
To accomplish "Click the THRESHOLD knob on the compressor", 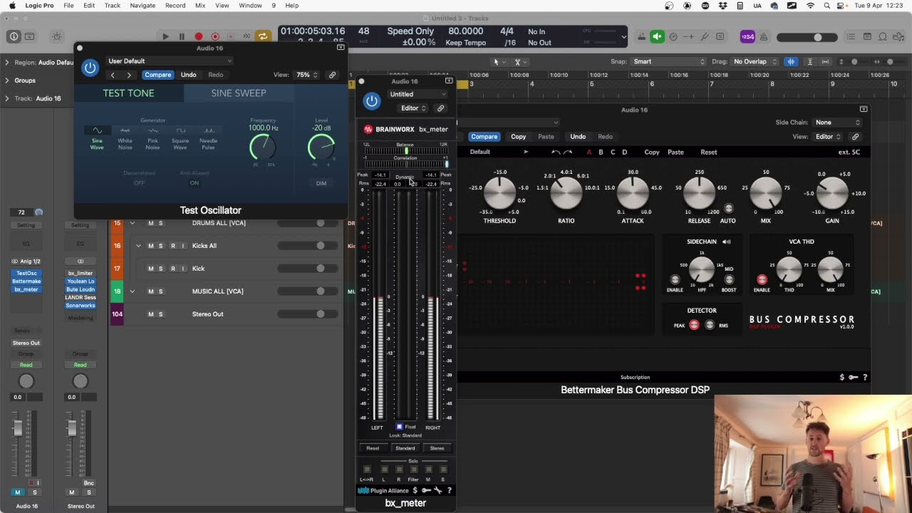I will [499, 194].
